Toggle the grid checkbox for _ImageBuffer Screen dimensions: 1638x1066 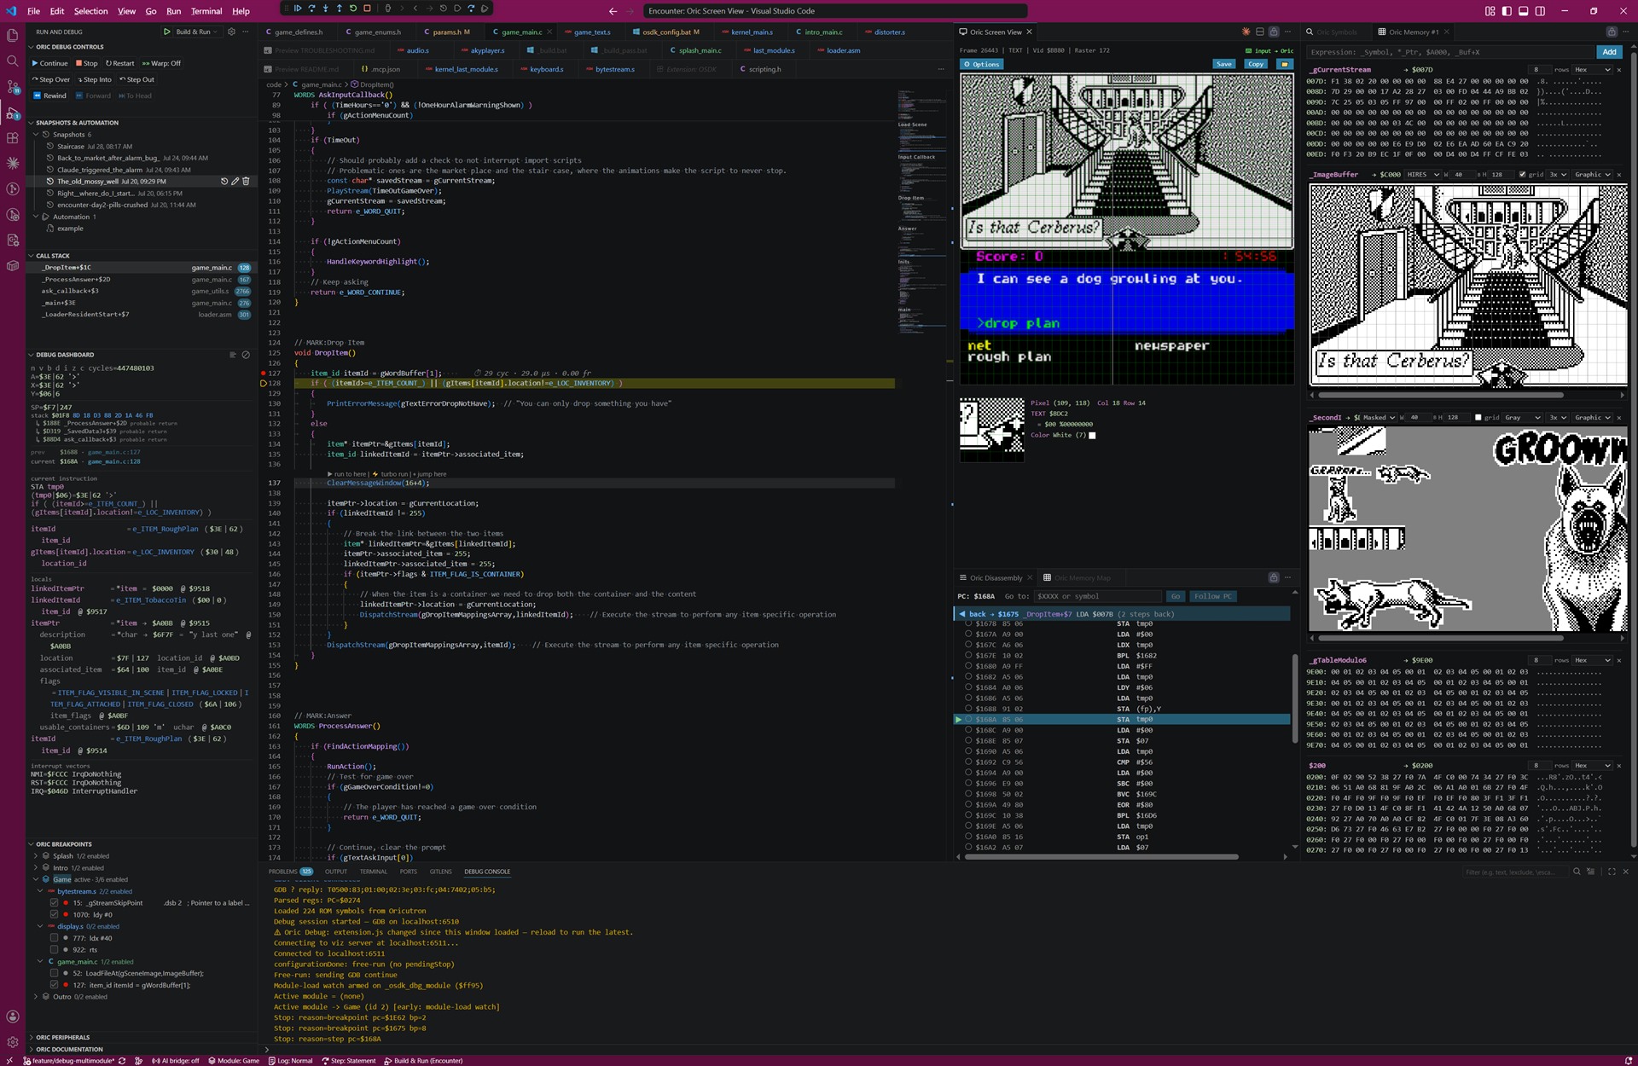pos(1522,174)
